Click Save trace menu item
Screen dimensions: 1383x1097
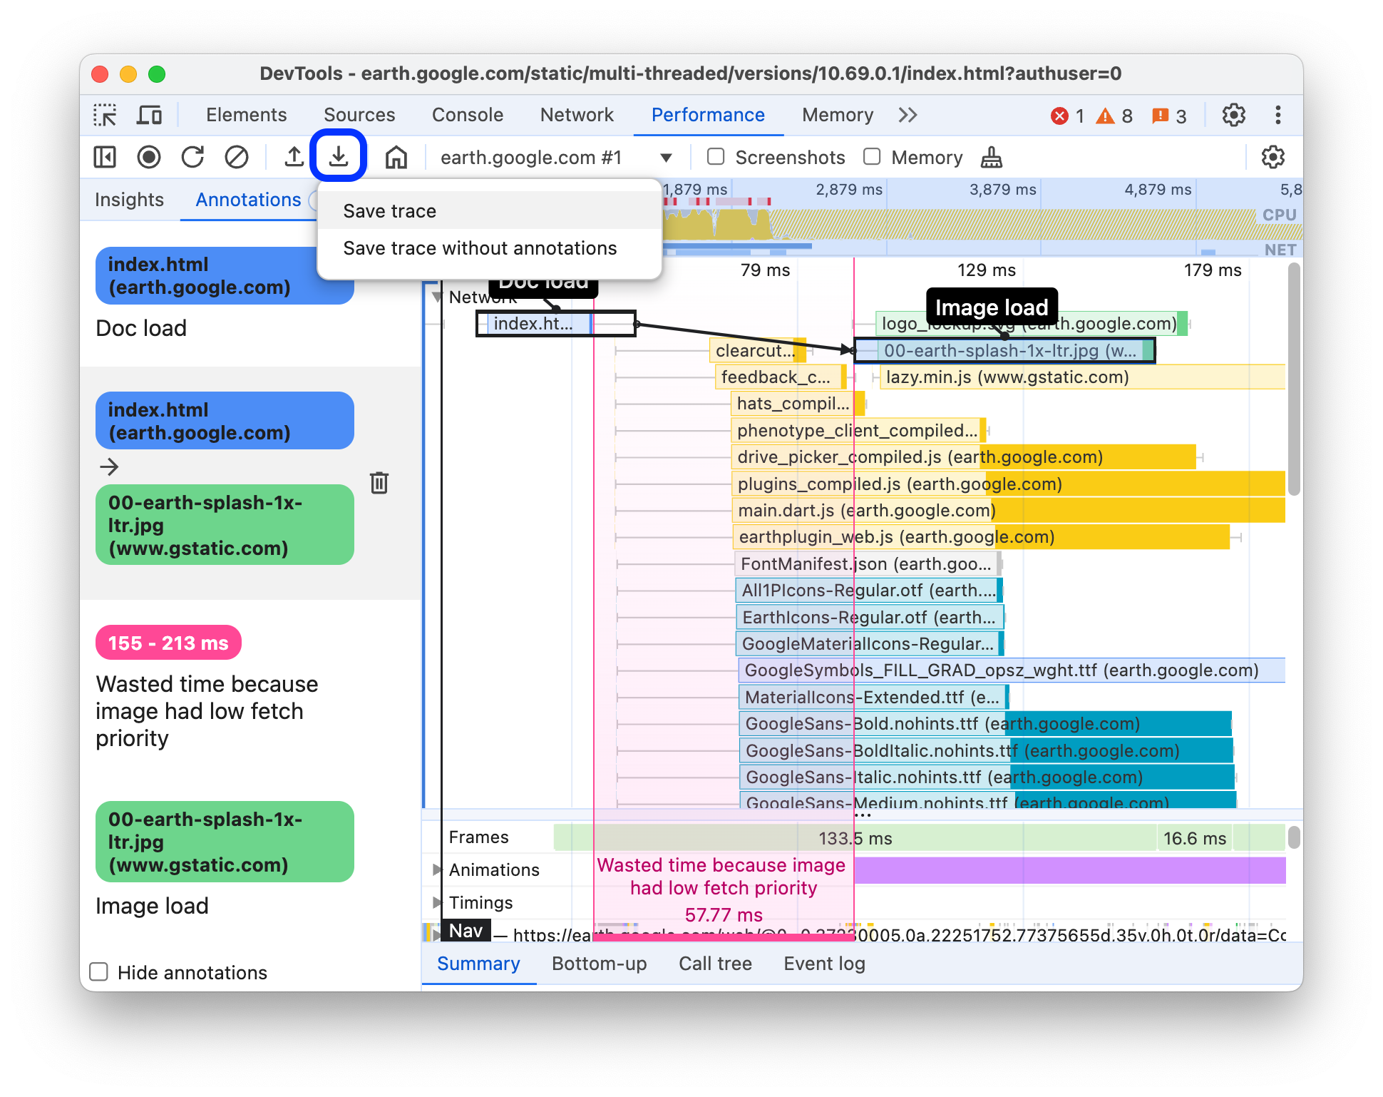pyautogui.click(x=389, y=211)
